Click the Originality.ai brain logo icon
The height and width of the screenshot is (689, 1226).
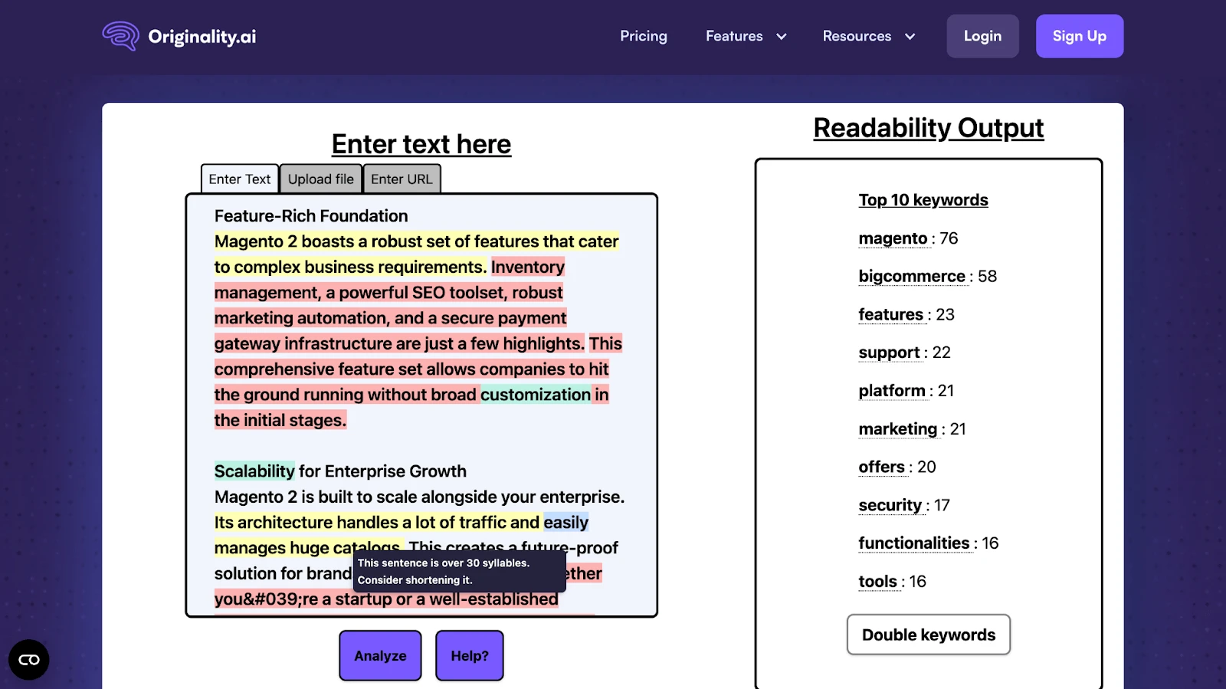click(x=121, y=36)
